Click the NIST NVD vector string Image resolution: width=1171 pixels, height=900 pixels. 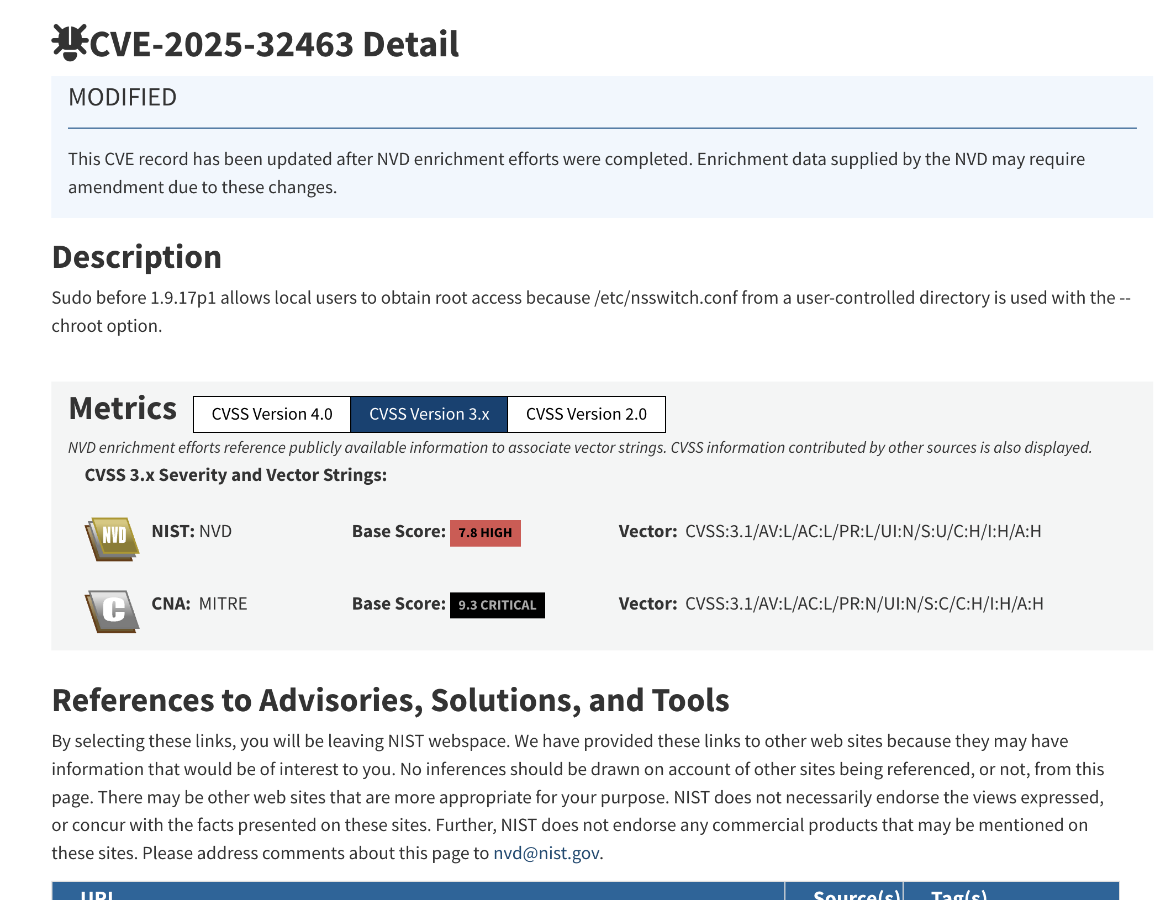click(863, 531)
